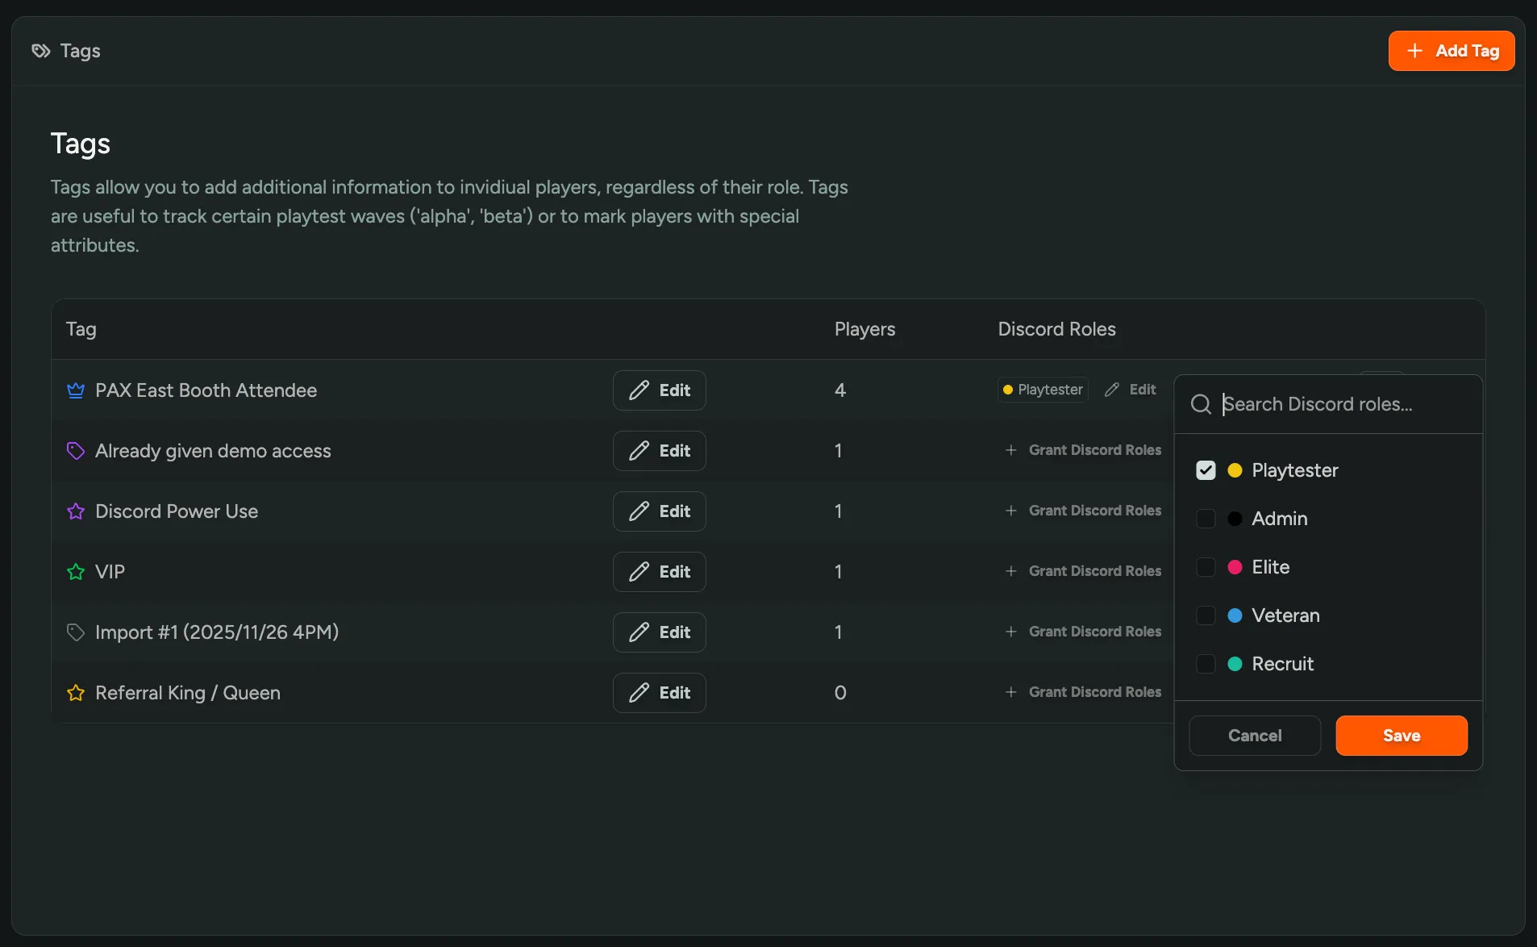Click the green star icon beside VIP
The image size is (1537, 947).
click(76, 572)
